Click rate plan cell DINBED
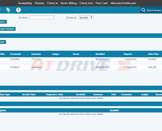 [153, 59]
